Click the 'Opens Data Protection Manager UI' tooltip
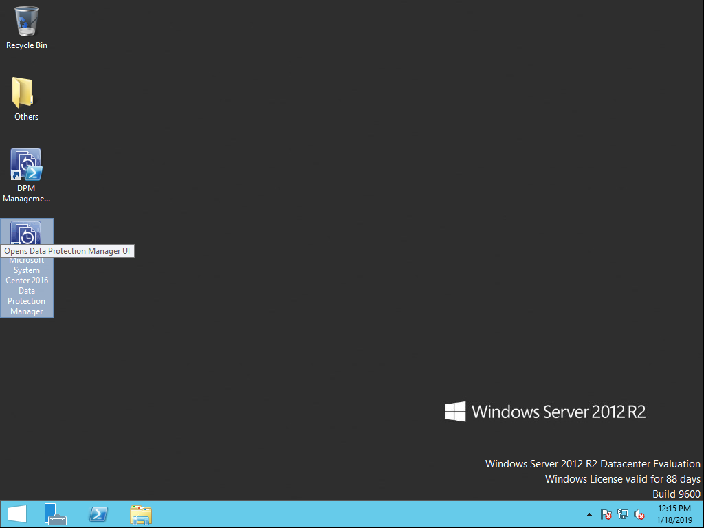The width and height of the screenshot is (704, 528). click(67, 250)
